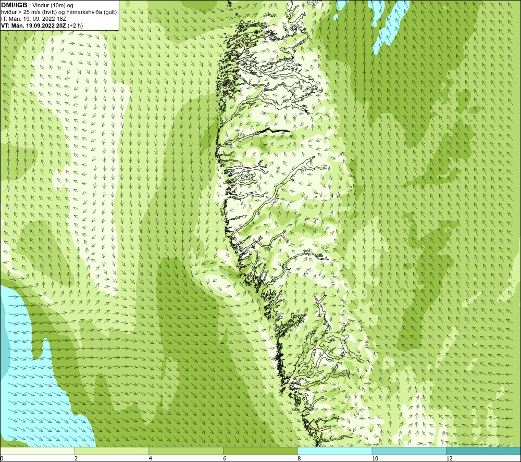The image size is (521, 462).
Task: Click the scale label '12'
Action: 450,459
